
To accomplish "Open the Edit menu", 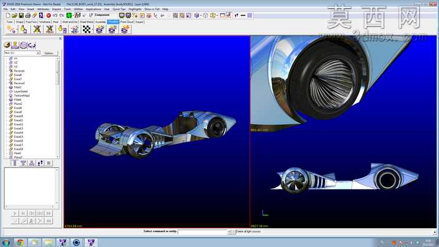I will (x=13, y=9).
